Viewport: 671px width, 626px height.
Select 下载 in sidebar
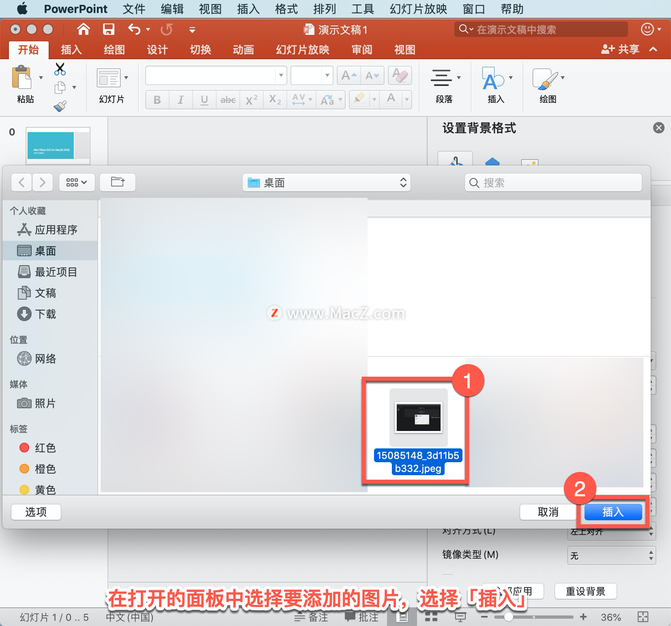click(50, 314)
